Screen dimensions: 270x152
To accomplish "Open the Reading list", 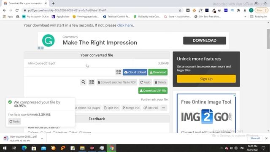I will pos(259,17).
